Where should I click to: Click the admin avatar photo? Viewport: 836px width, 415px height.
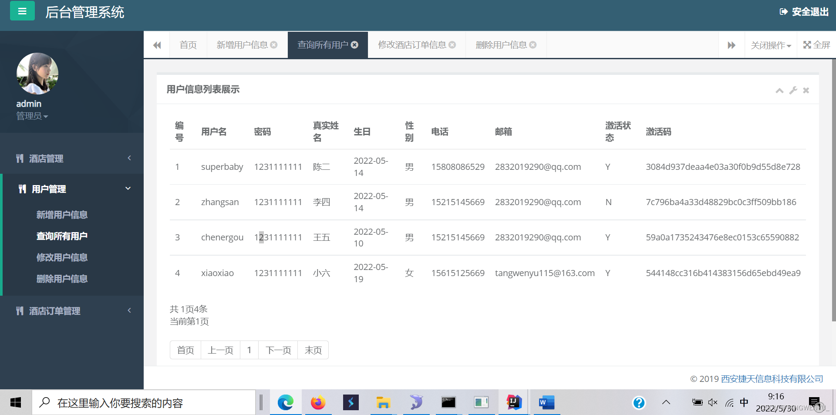(x=37, y=74)
